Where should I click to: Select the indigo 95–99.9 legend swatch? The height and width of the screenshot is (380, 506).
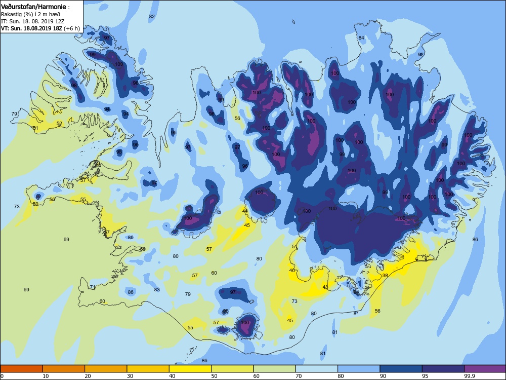(x=443, y=369)
